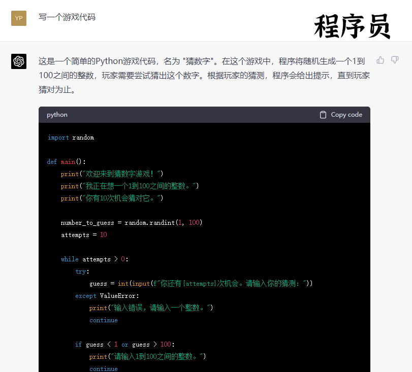Click the python language label

57,115
